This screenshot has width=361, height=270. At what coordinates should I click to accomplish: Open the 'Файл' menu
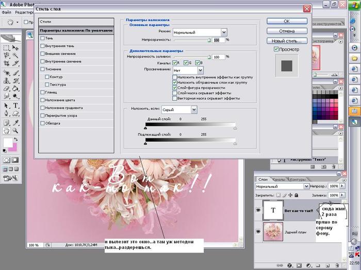[6, 12]
